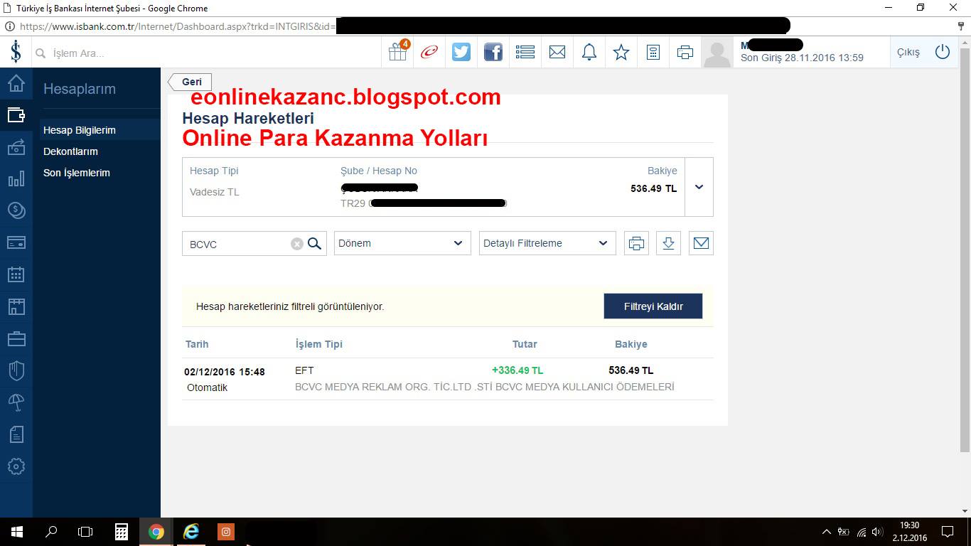Click into the İşlem Ara search field
Image resolution: width=971 pixels, height=546 pixels.
click(206, 53)
